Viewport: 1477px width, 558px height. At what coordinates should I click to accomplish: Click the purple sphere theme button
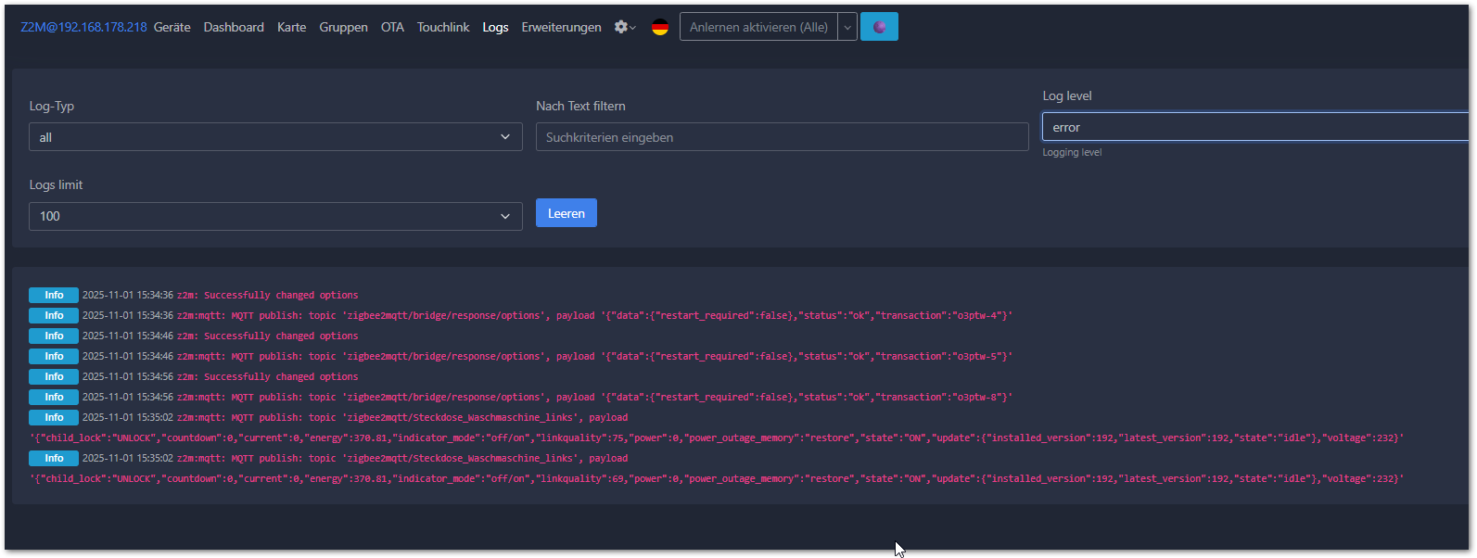click(x=879, y=27)
